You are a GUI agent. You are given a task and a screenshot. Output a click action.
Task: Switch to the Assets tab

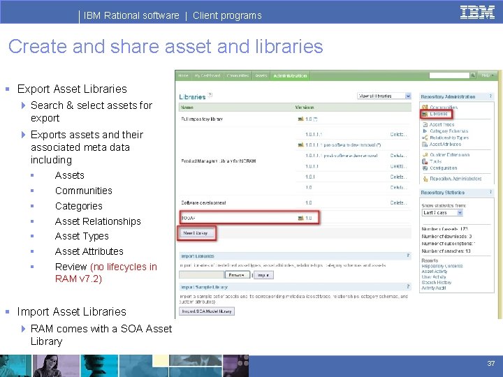[x=261, y=75]
